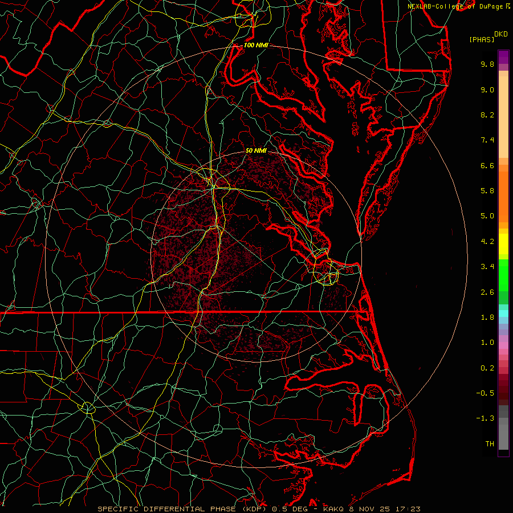Pick the purple top segment of color scale
Image resolution: width=513 pixels, height=513 pixels.
[503, 57]
